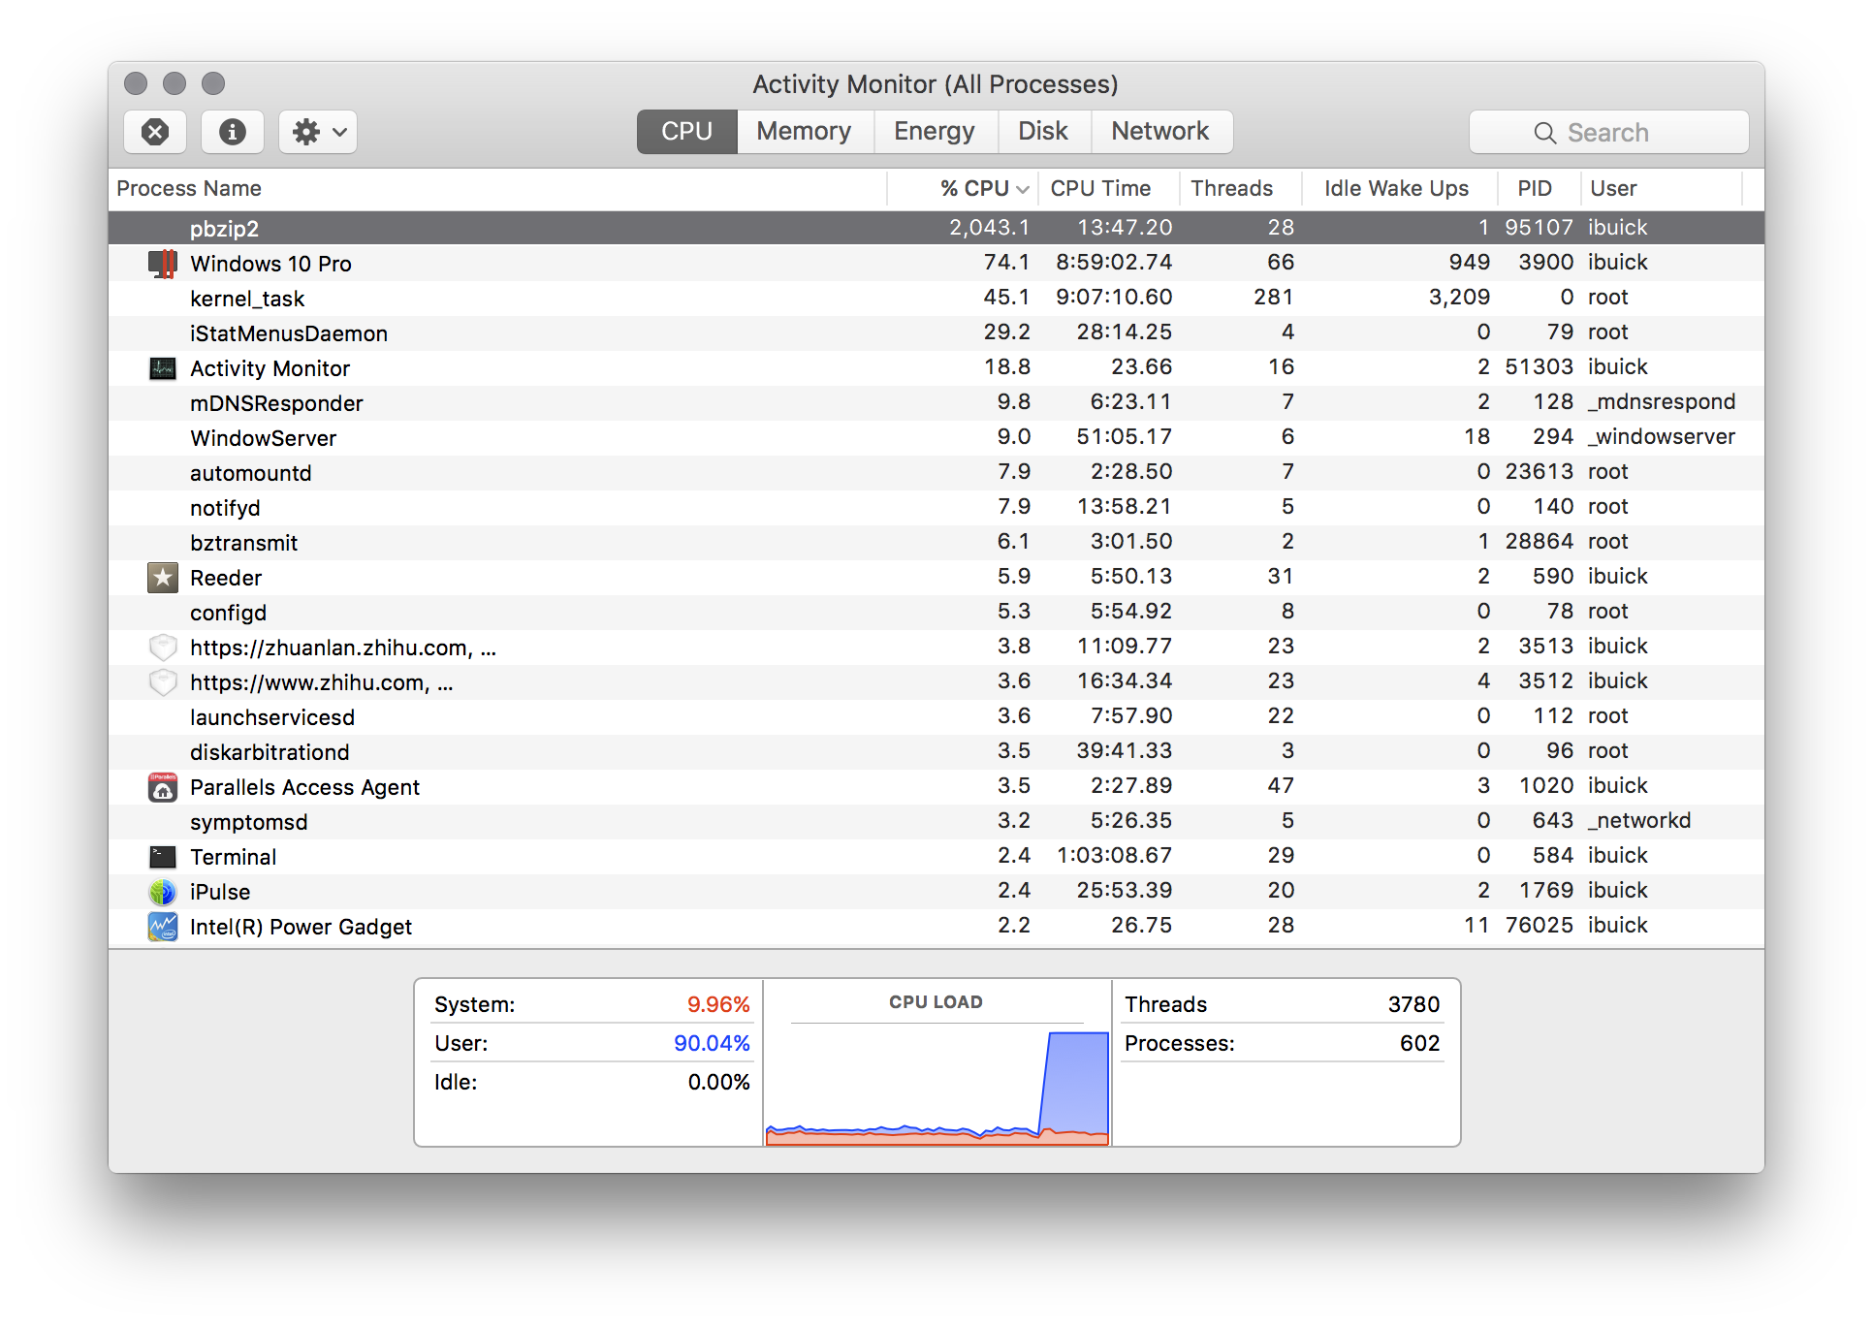The image size is (1873, 1328).
Task: Sort by the User column header
Action: point(1662,188)
